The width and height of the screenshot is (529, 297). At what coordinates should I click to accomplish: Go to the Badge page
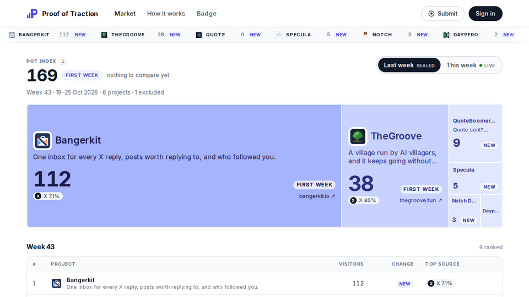(207, 13)
